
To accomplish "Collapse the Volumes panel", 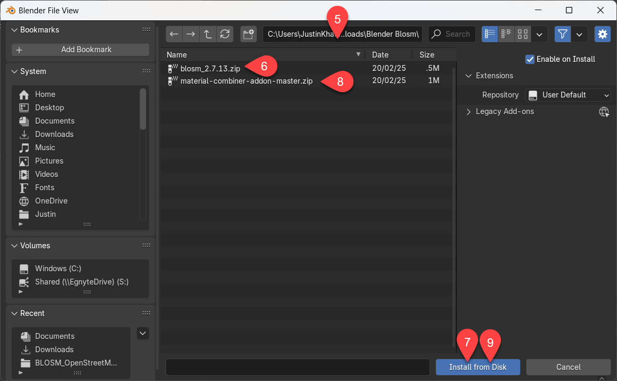I will click(14, 246).
